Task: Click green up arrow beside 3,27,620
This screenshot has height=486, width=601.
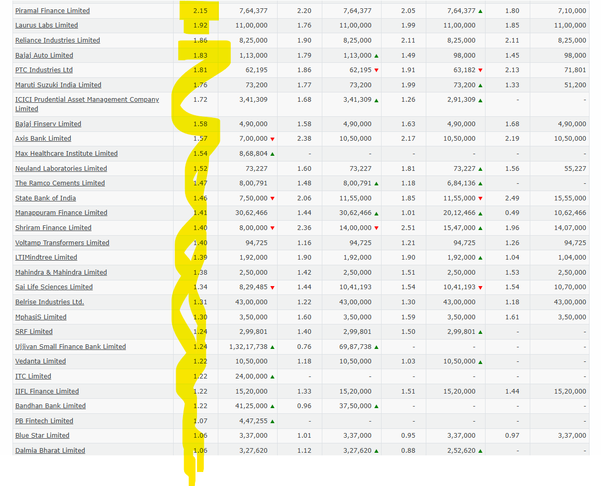Action: click(376, 451)
